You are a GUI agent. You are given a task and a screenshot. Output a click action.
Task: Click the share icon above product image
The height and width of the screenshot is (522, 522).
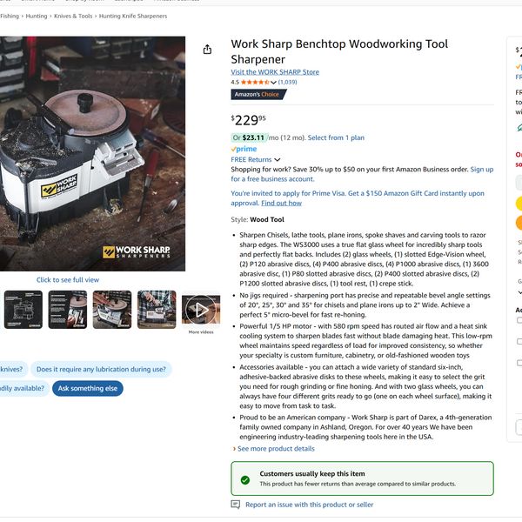207,50
